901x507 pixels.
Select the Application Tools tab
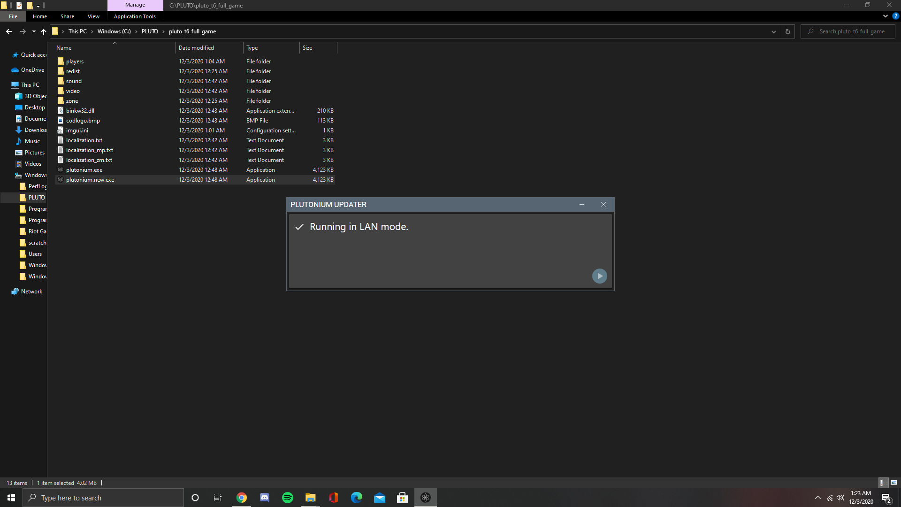[x=135, y=16]
